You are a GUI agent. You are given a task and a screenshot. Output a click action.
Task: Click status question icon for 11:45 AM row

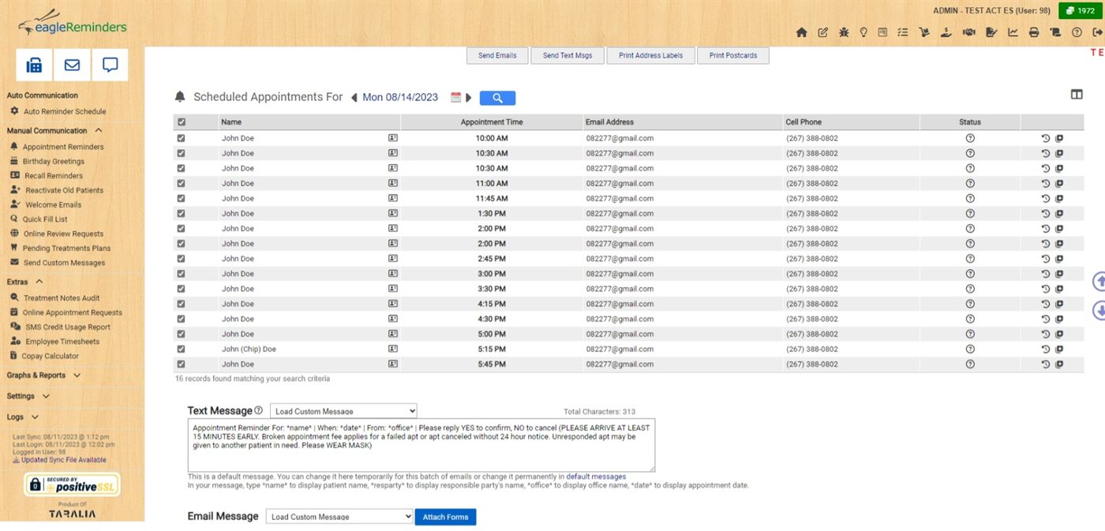(x=970, y=198)
